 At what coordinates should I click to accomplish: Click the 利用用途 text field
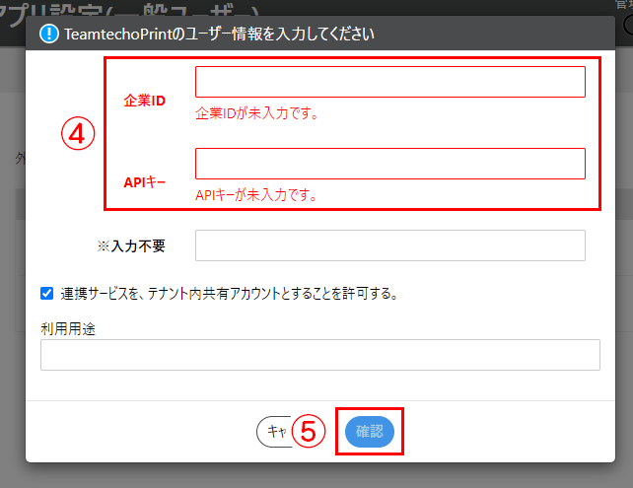coord(320,355)
